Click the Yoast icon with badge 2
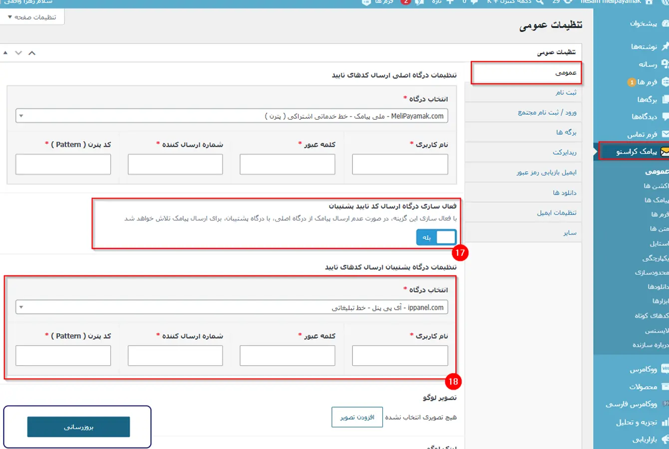This screenshot has height=449, width=669. click(419, 2)
